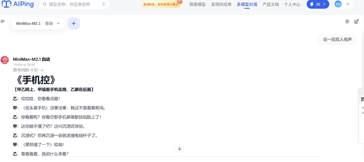Screen dimensions: 364x162
Task: Expand the 思考用时 4 秒 thinking section
Action: tap(28, 70)
